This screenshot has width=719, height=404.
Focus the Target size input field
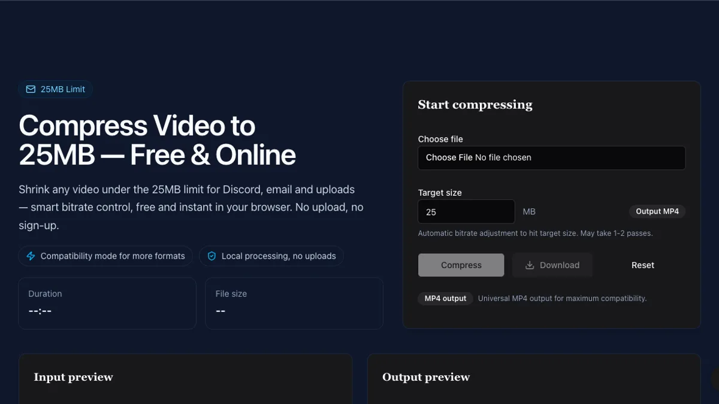click(x=466, y=212)
